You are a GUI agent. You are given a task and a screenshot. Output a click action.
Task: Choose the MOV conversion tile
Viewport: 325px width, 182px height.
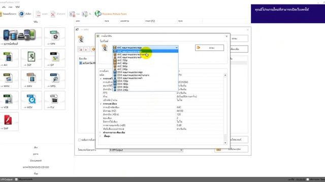[x=31, y=100]
